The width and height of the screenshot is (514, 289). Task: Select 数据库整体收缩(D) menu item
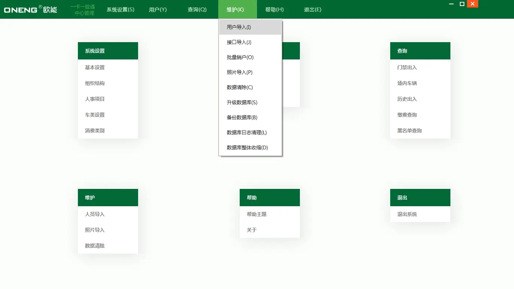246,148
